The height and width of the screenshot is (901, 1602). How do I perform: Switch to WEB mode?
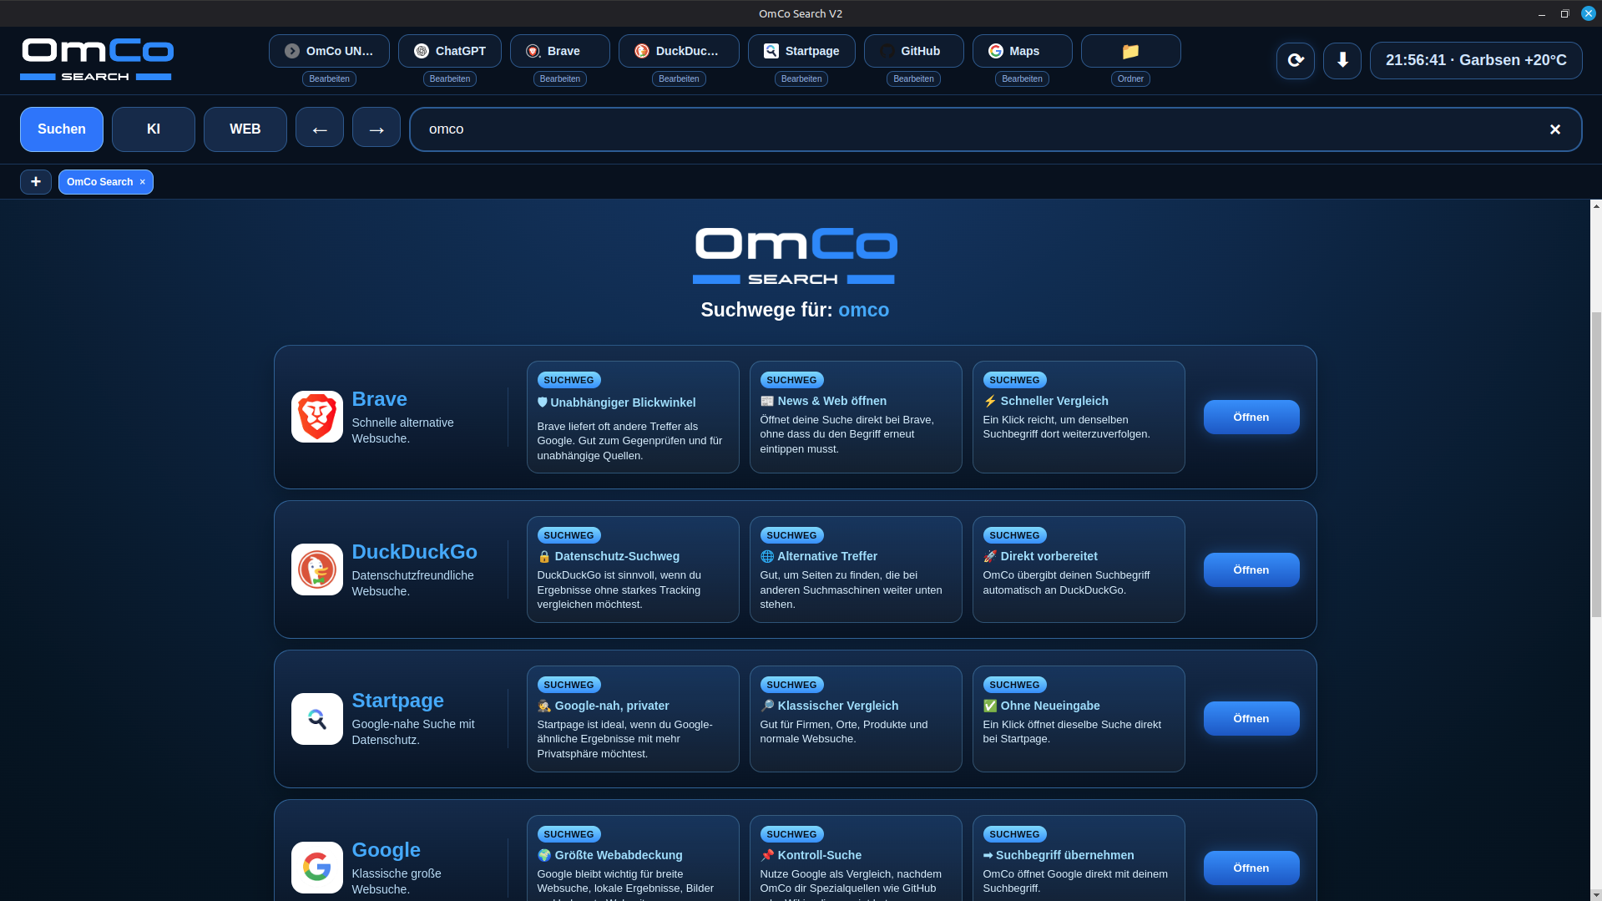[245, 129]
